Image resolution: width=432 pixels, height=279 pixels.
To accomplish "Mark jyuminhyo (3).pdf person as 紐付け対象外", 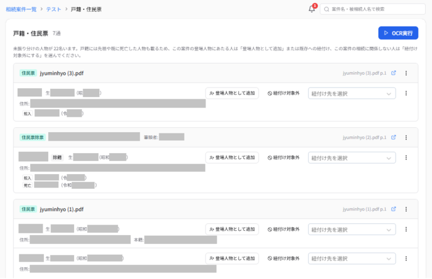I will pos(283,93).
